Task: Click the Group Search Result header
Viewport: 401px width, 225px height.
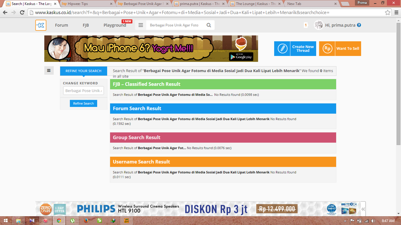Action: [223, 137]
